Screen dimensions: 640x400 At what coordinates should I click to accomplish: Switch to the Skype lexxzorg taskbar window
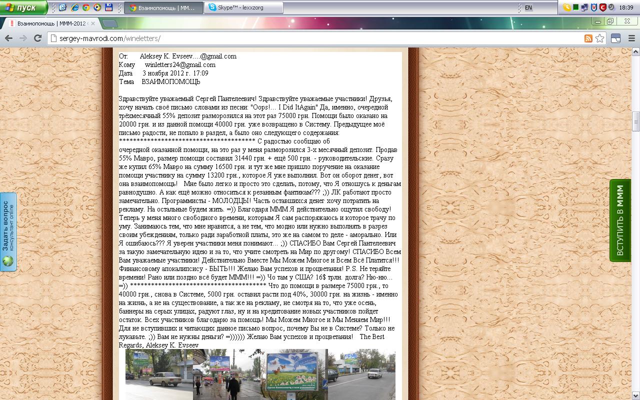pyautogui.click(x=244, y=7)
